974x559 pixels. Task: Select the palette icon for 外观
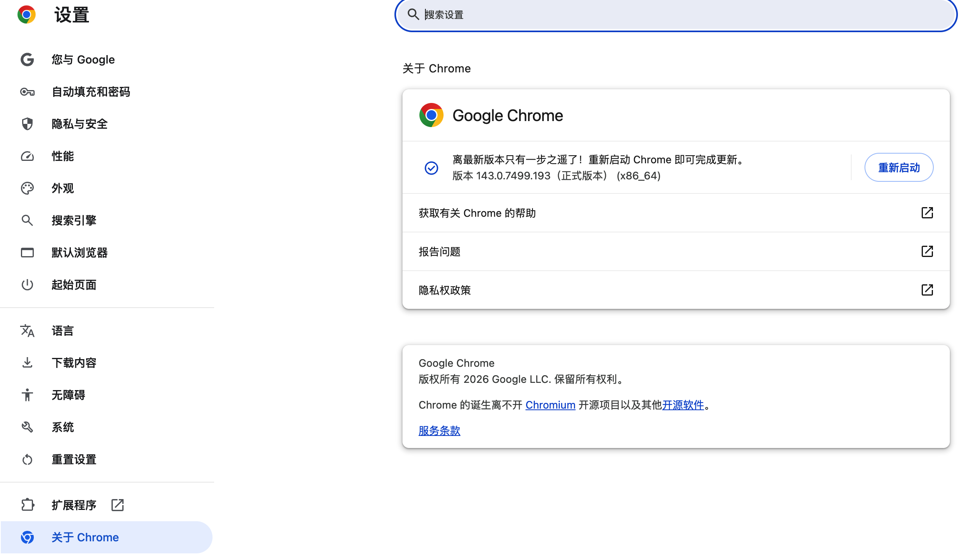(27, 188)
